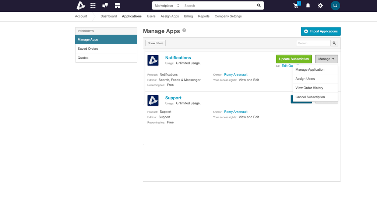Click the search magnifier in apps filter bar
The width and height of the screenshot is (377, 212).
(x=334, y=43)
